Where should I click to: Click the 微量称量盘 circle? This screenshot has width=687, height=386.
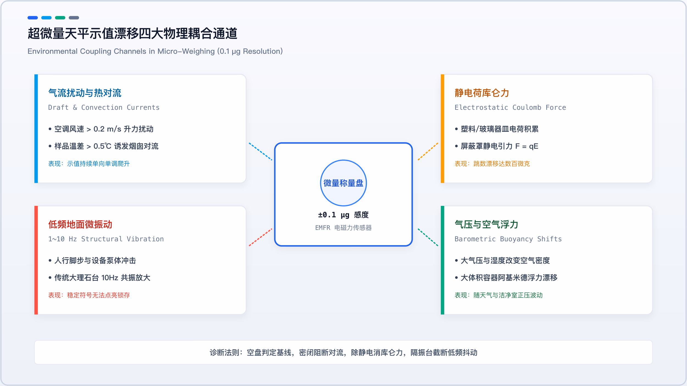(343, 183)
